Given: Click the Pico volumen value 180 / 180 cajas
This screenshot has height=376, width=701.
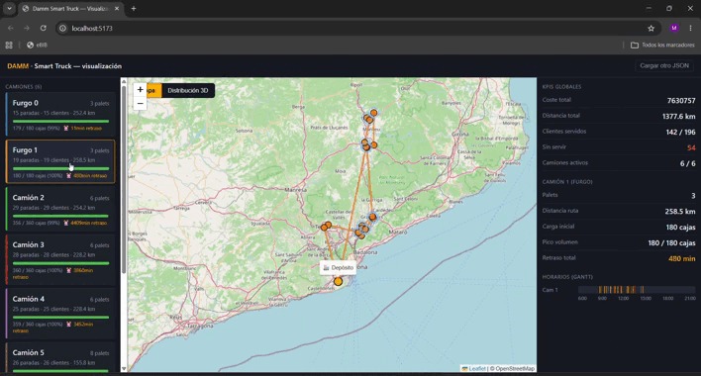Looking at the screenshot, I should click(x=671, y=243).
